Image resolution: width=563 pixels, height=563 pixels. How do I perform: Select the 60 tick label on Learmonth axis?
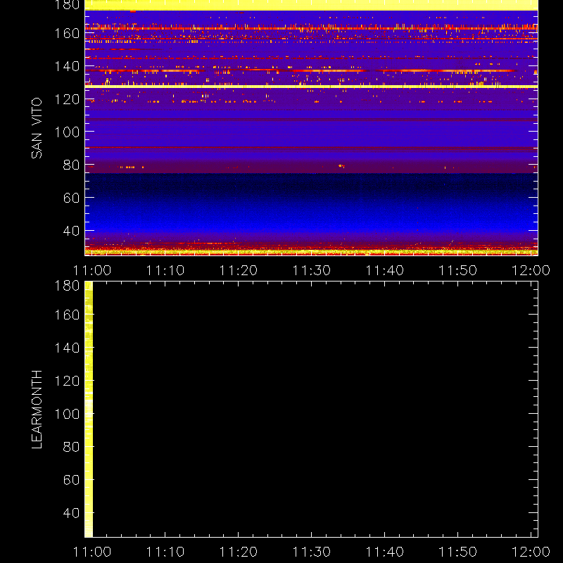71,480
